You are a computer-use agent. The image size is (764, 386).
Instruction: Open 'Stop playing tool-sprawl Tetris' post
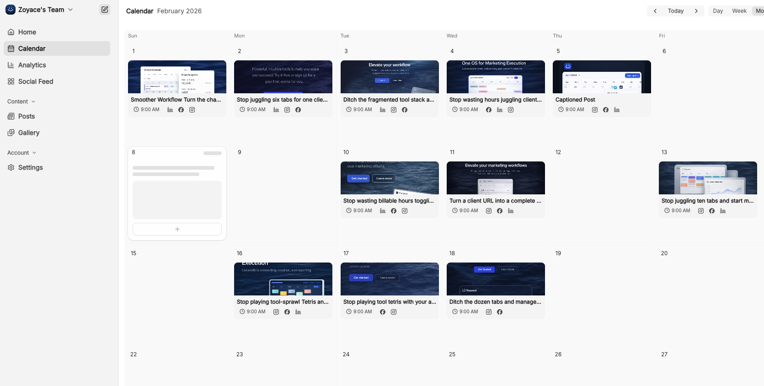tap(283, 290)
